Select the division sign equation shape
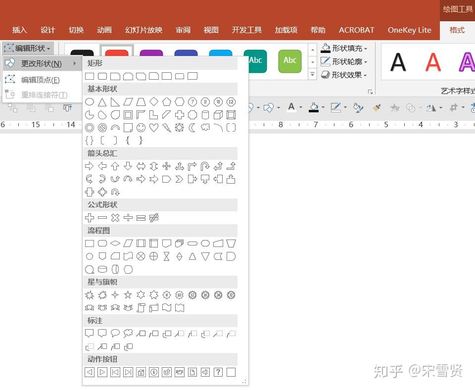Screen dimensions: 475x390 pos(128,218)
